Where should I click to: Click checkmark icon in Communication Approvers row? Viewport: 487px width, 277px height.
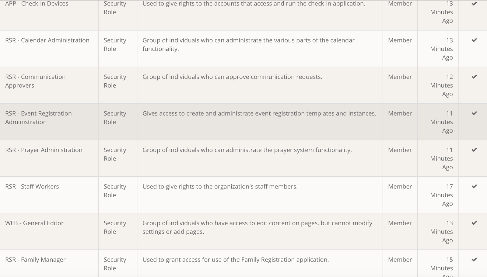474,77
